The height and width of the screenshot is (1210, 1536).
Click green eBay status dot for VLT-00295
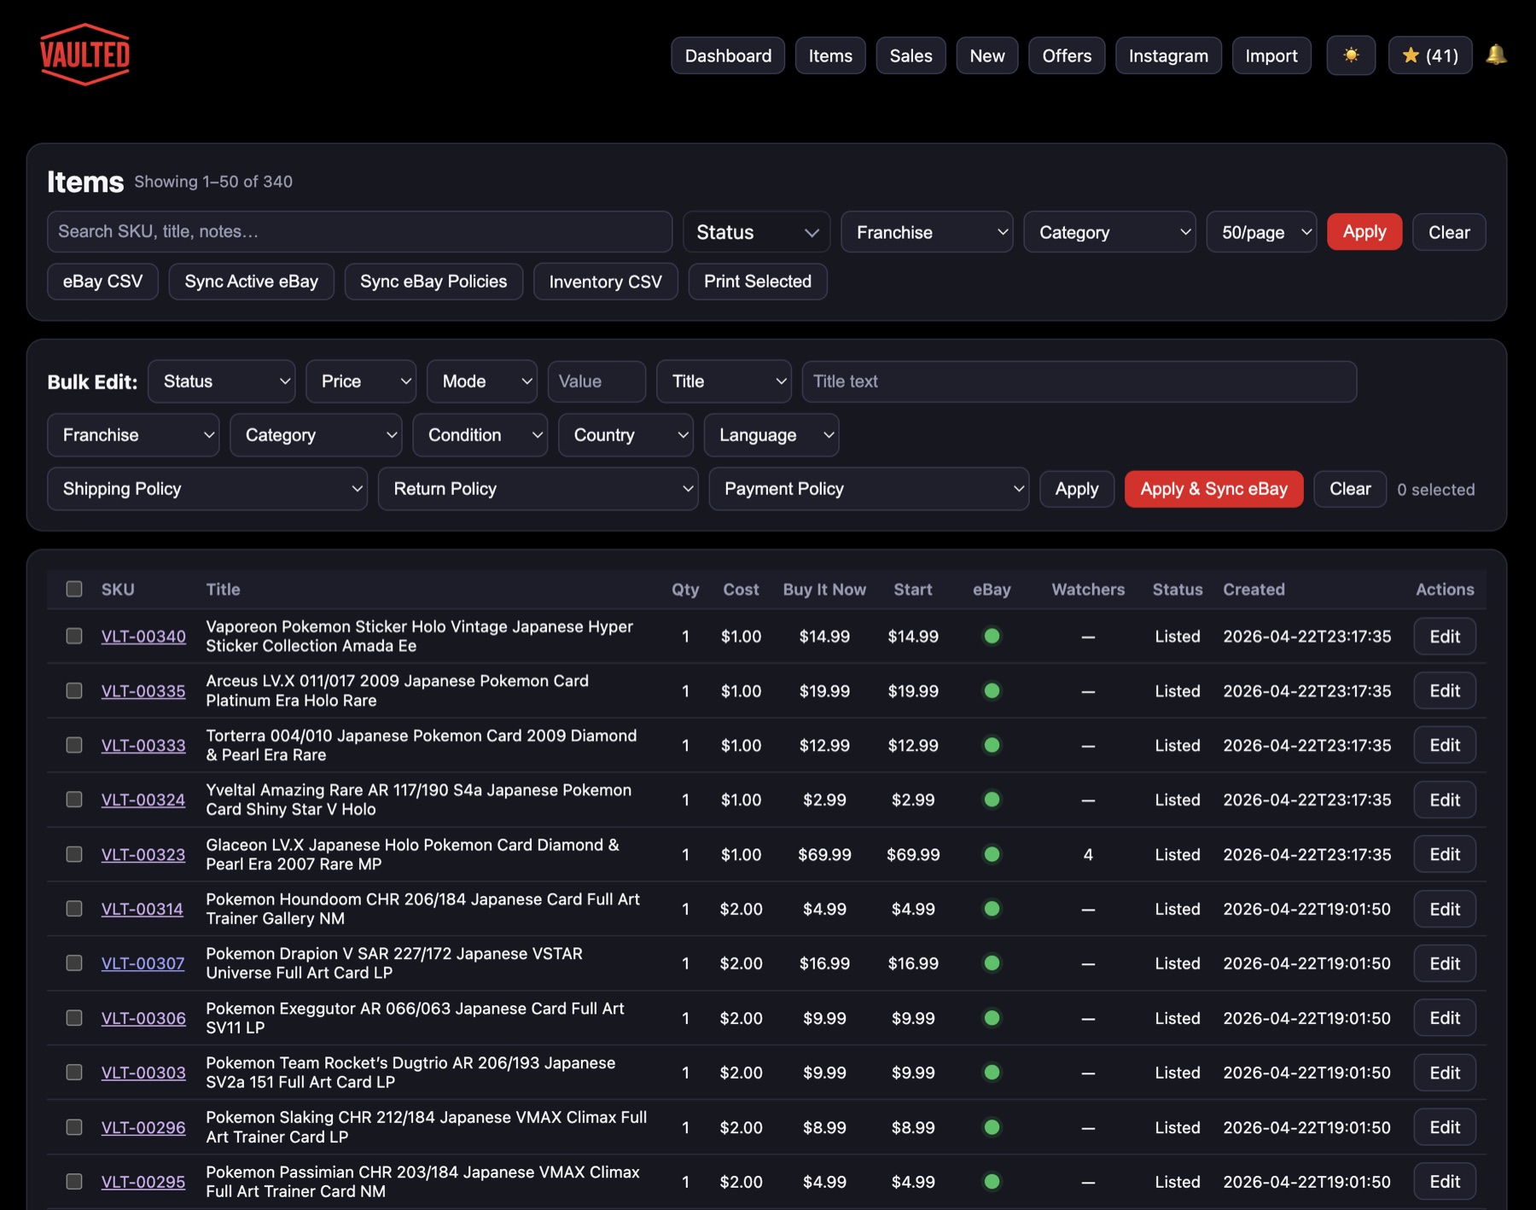pyautogui.click(x=992, y=1182)
